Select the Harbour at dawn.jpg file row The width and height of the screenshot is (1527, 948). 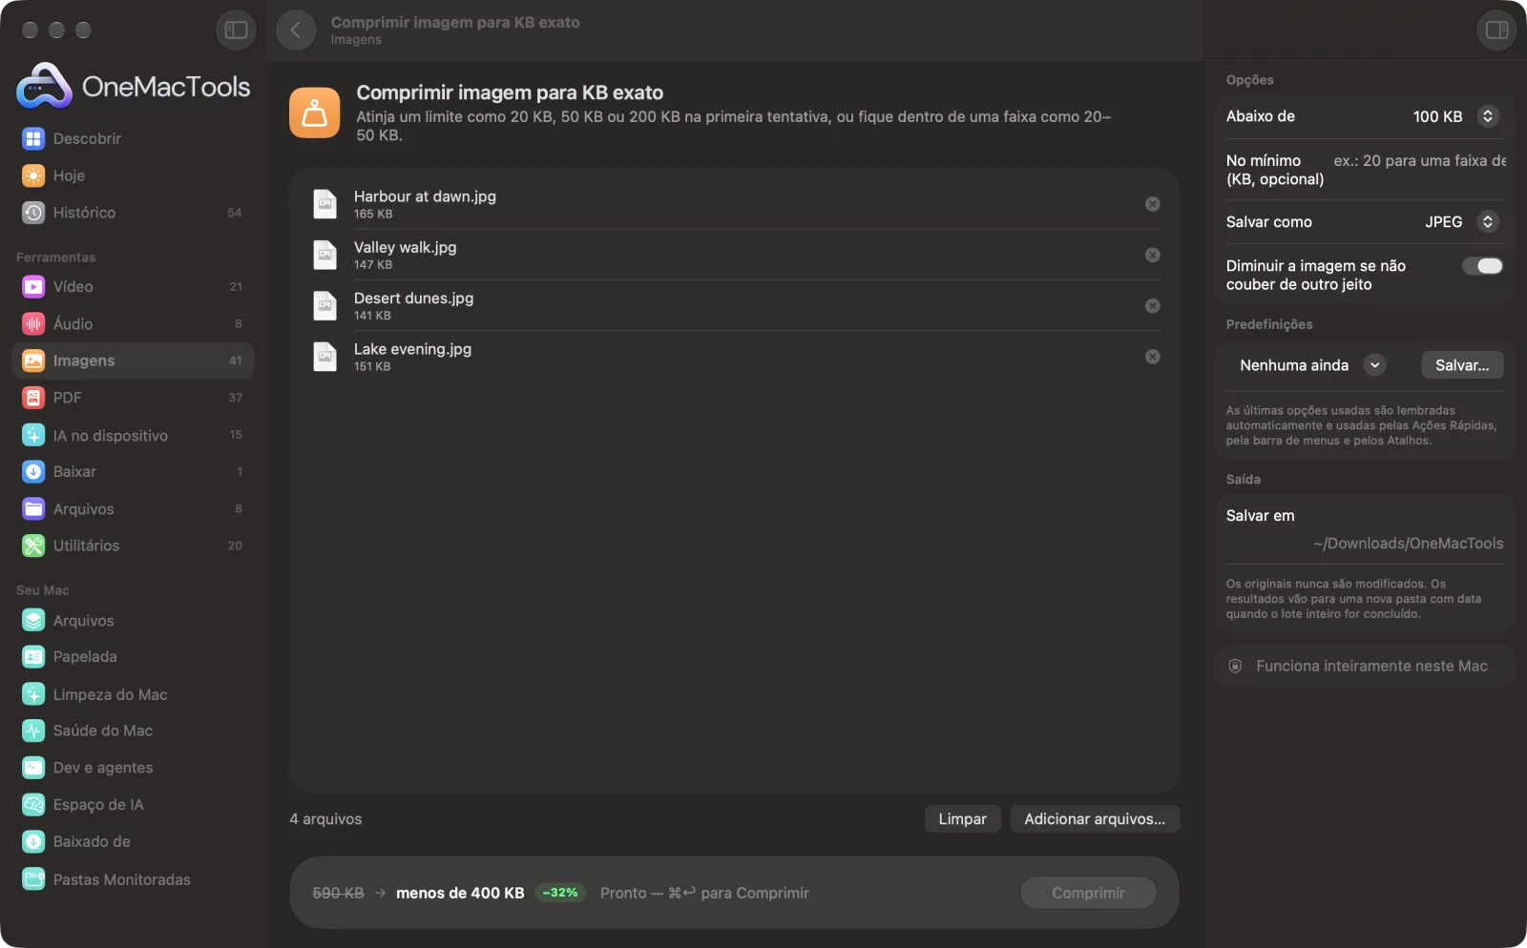tap(735, 204)
